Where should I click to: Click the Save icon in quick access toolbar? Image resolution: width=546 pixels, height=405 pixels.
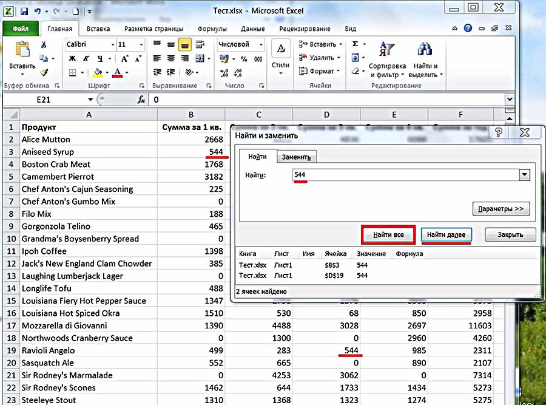pos(24,11)
